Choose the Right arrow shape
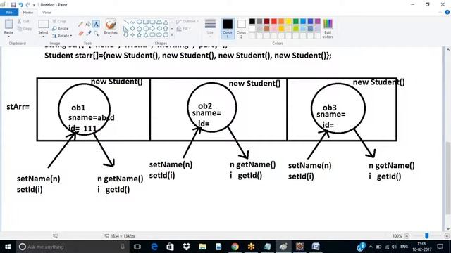This screenshot has width=451, height=253. pos(152,29)
